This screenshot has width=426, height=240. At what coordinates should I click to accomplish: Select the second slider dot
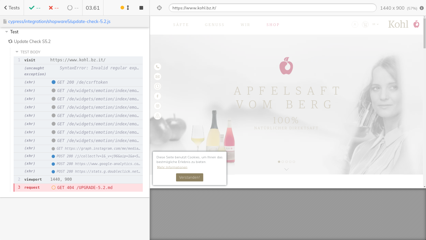[283, 162]
